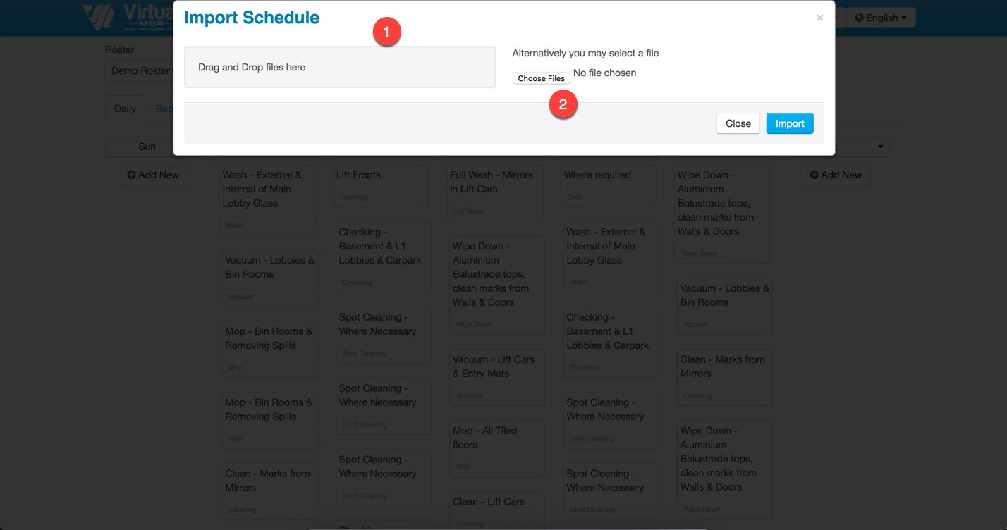Click the plus icon on the rightmost Add New
Viewport: 1007px width, 530px height.
click(x=815, y=175)
